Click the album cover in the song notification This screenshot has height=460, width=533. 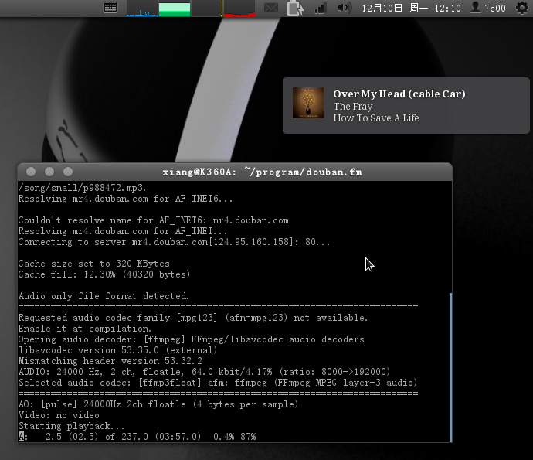coord(308,103)
